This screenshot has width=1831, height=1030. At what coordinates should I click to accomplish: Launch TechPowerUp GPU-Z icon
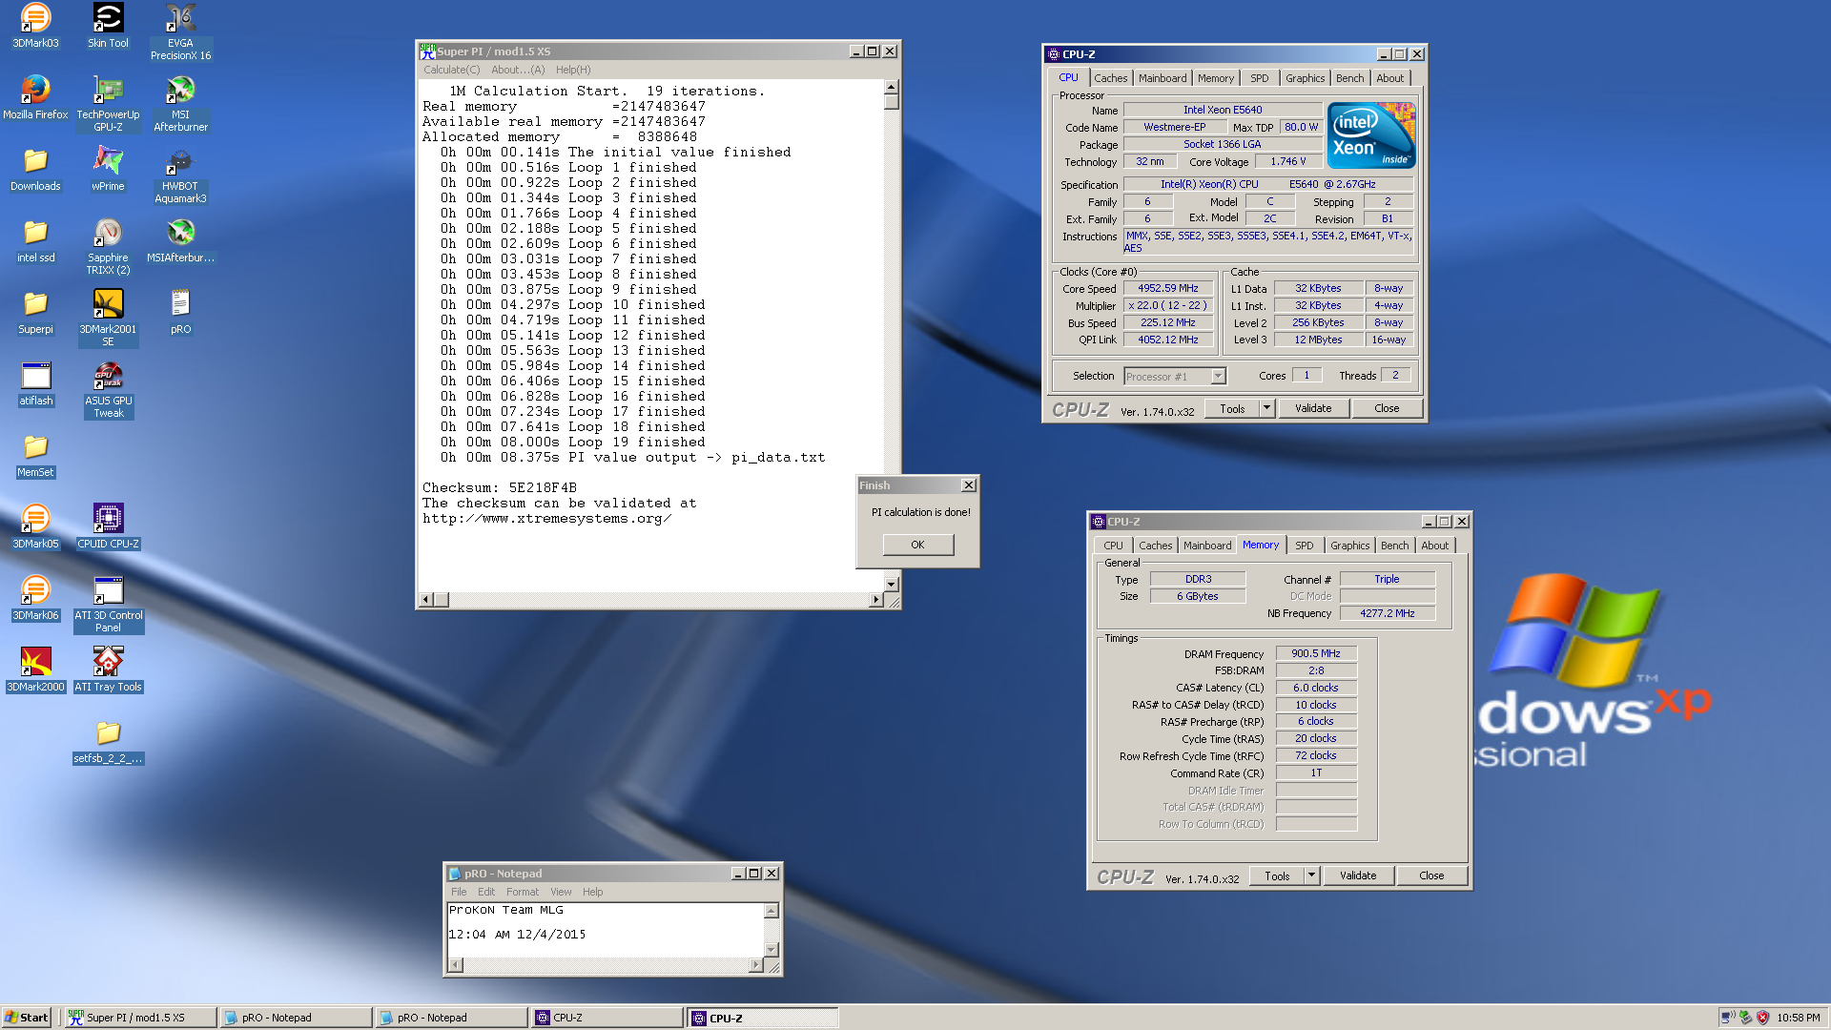tap(108, 103)
